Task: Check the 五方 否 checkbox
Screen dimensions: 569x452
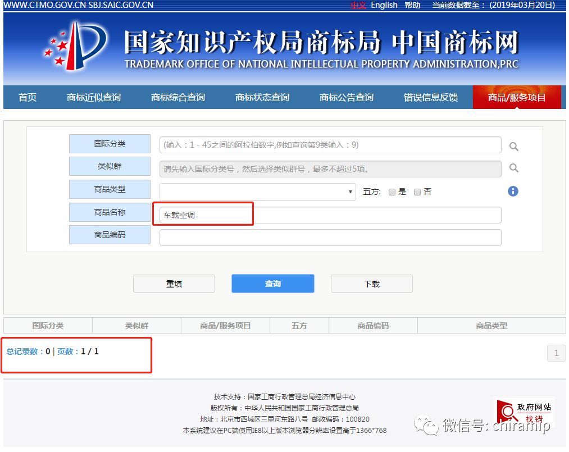Action: (417, 192)
